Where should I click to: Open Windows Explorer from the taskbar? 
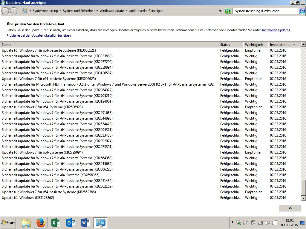point(26,223)
